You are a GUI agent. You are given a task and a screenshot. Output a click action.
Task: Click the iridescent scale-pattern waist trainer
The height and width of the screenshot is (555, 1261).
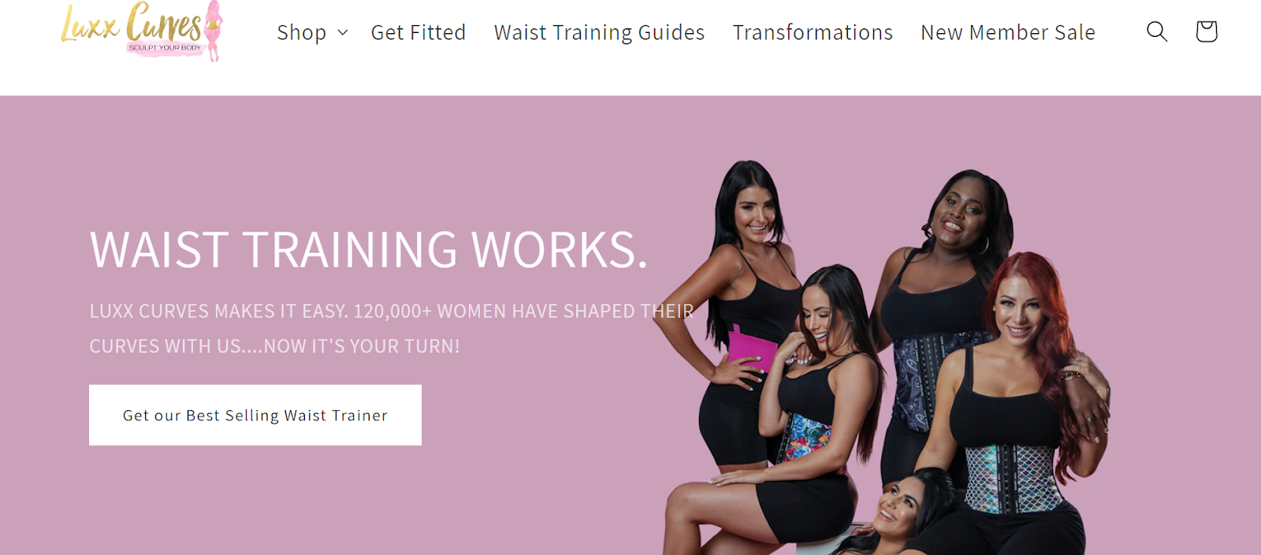pos(1013,476)
